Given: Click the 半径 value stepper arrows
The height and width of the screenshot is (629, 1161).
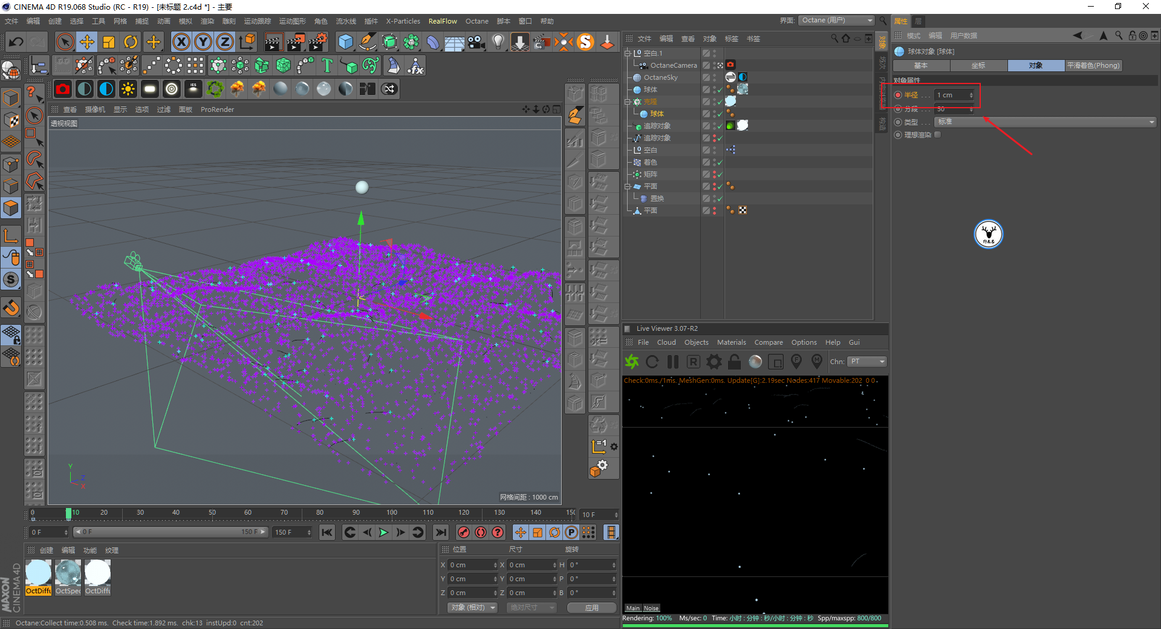Looking at the screenshot, I should [x=971, y=95].
